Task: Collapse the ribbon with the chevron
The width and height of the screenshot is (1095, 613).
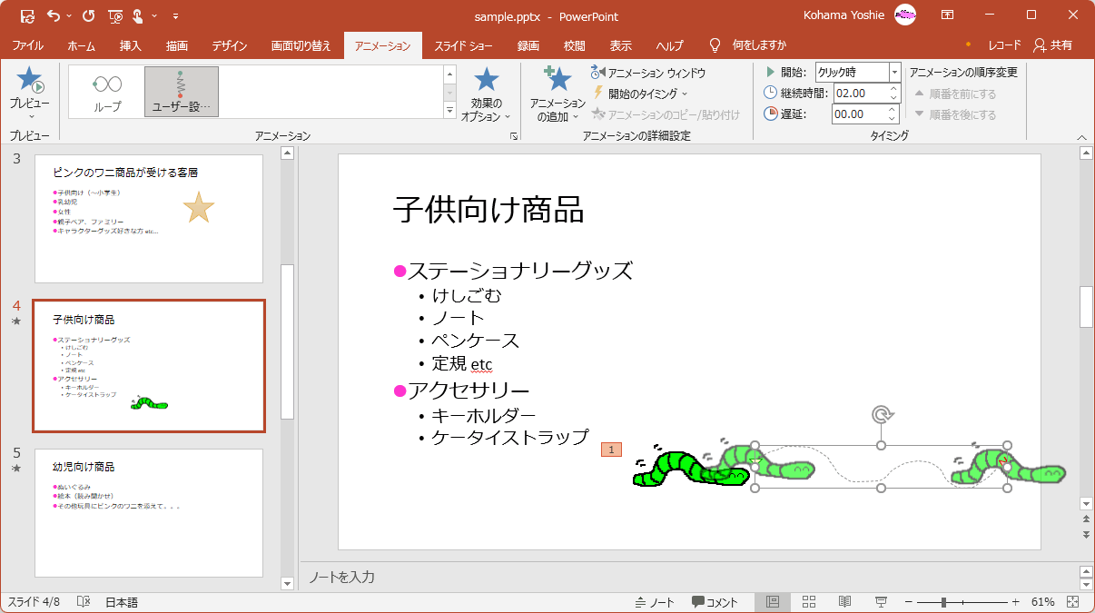Action: click(x=1080, y=137)
